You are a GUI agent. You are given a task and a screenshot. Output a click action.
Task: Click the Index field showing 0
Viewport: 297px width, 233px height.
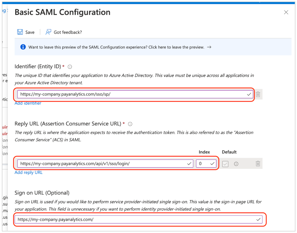coord(204,164)
